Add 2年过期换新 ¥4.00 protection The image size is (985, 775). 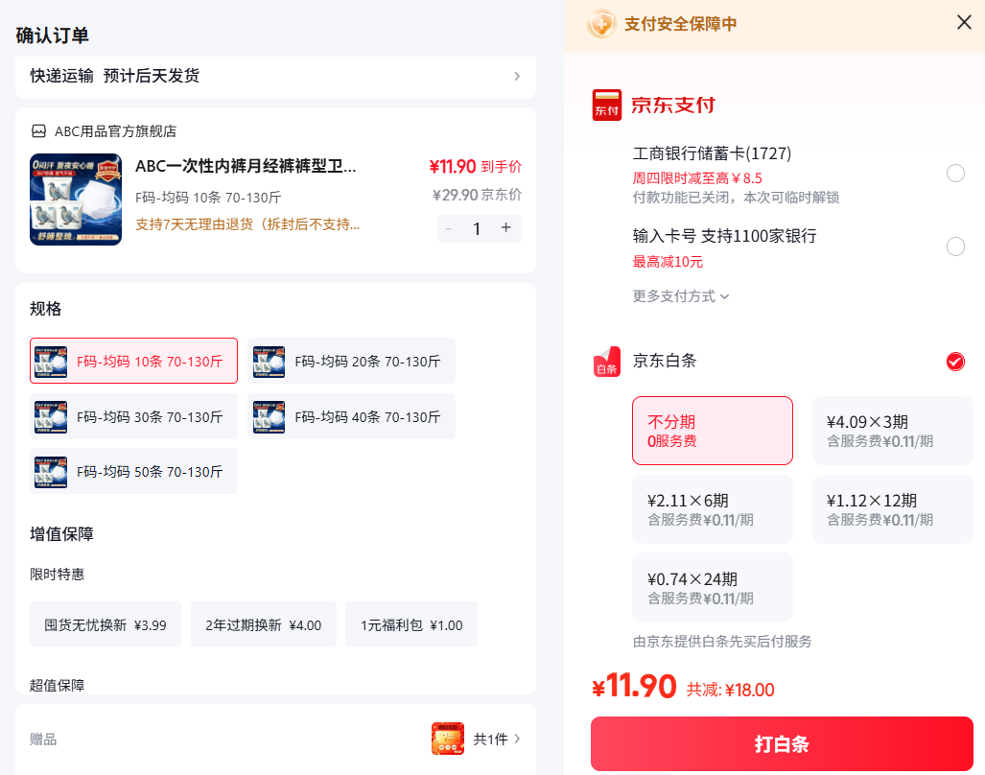tap(263, 625)
